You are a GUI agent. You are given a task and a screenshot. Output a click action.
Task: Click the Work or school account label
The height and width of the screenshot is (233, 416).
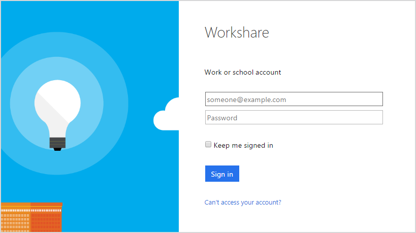coord(243,72)
